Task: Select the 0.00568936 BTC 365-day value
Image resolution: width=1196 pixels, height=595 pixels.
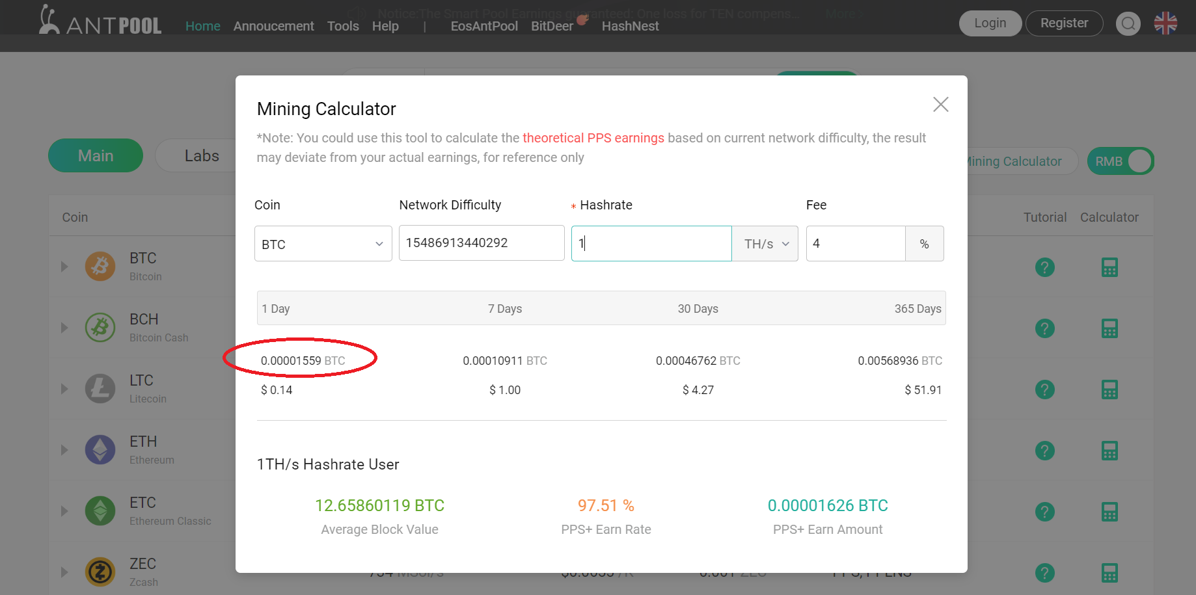Action: (x=900, y=361)
